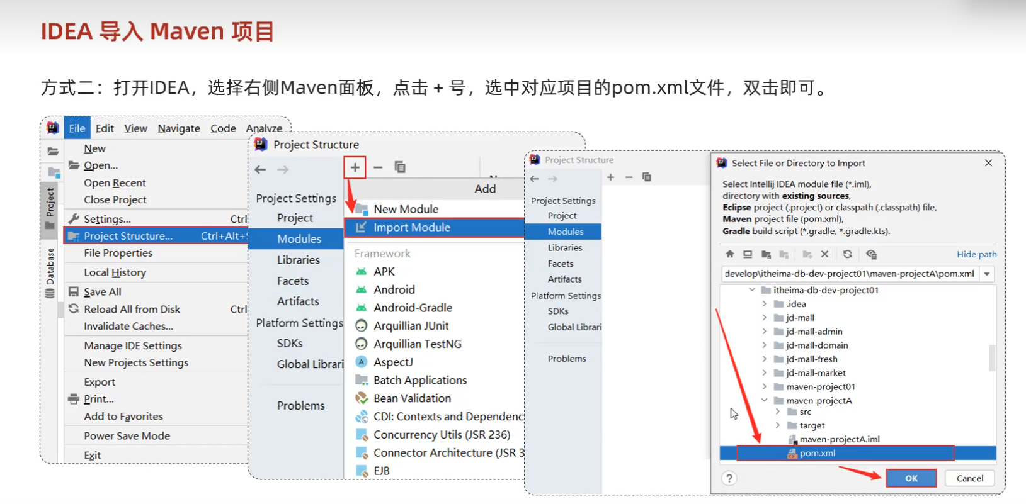Click the back arrow in middle Project Structure
The image size is (1026, 504).
tap(260, 169)
